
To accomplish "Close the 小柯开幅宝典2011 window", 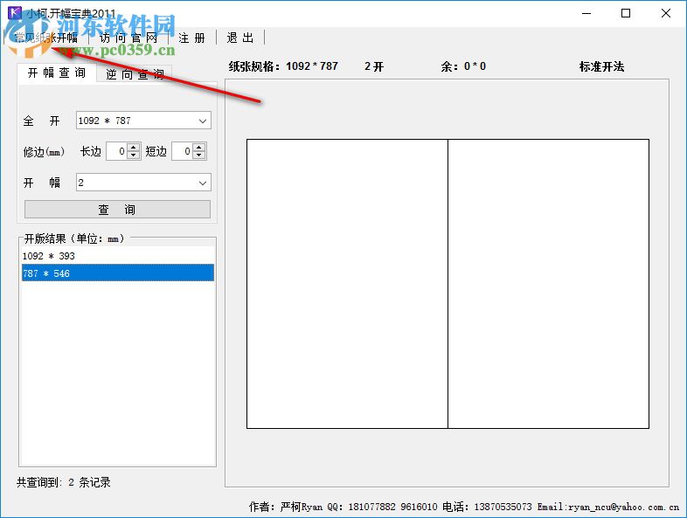I will [x=665, y=14].
